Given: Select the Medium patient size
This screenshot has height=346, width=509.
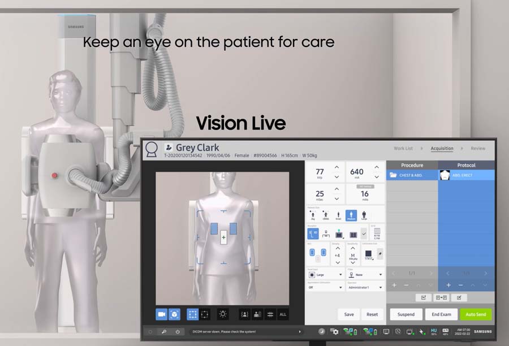Looking at the screenshot, I should (x=351, y=215).
